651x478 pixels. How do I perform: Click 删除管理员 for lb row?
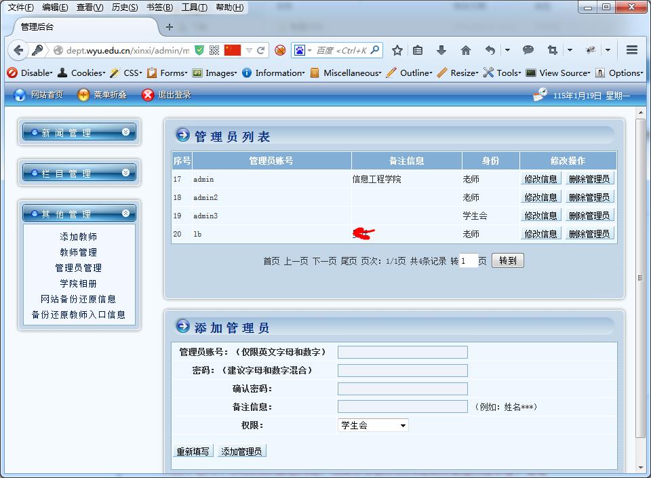tap(589, 234)
